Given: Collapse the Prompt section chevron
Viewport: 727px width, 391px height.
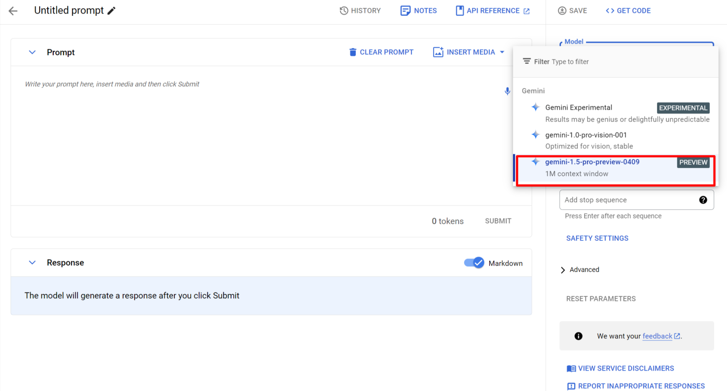Looking at the screenshot, I should [32, 52].
